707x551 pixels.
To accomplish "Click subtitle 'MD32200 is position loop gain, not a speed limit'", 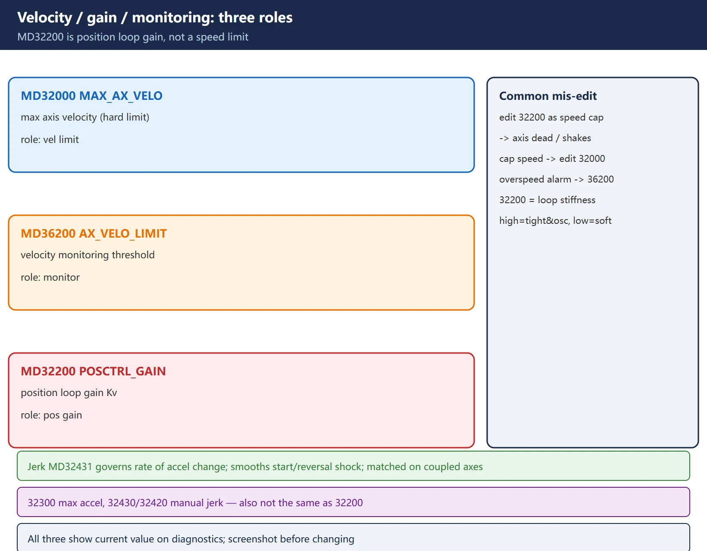I will 133,37.
